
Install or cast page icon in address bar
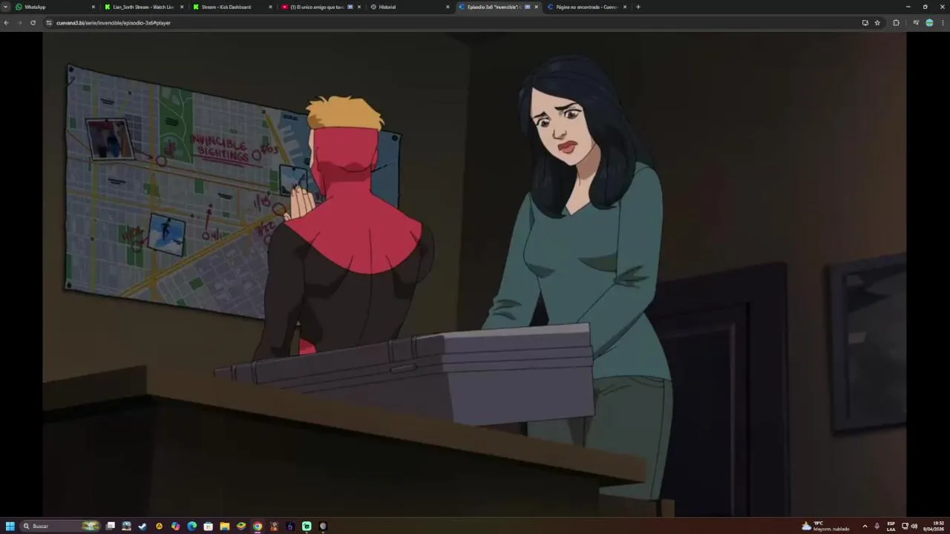coord(865,23)
